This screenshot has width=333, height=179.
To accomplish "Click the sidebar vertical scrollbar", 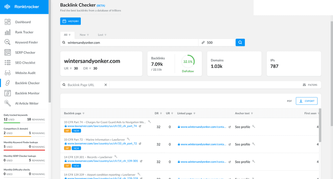I will point(50,51).
